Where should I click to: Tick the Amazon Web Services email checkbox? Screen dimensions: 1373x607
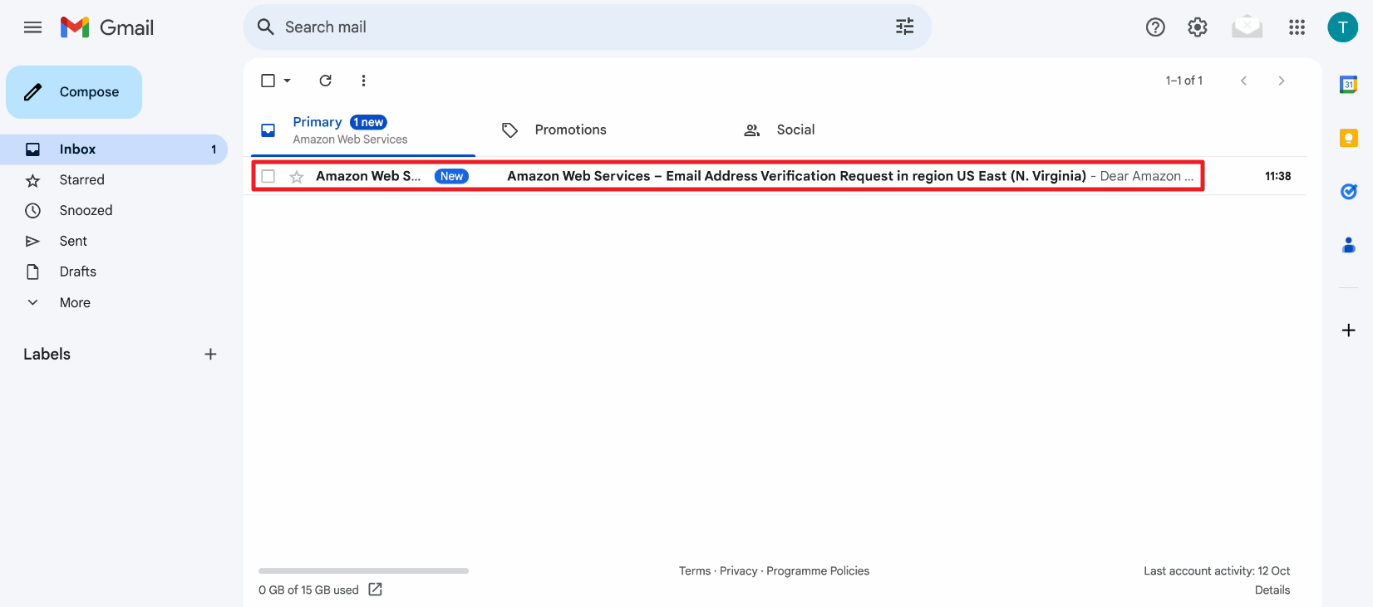tap(268, 176)
